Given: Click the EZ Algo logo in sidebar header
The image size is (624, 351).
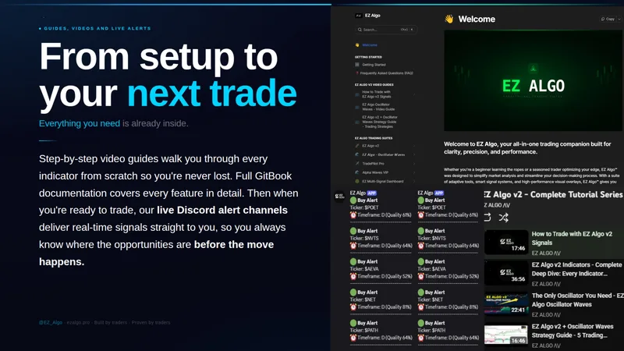Looking at the screenshot, I should point(358,16).
